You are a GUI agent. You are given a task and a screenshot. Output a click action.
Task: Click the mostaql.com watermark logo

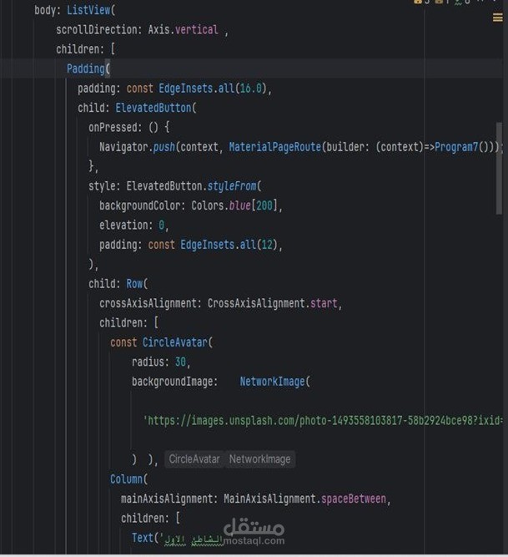pyautogui.click(x=254, y=531)
